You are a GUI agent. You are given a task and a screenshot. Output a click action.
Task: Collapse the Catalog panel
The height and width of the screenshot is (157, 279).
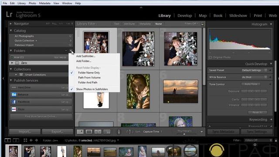(x=11, y=31)
